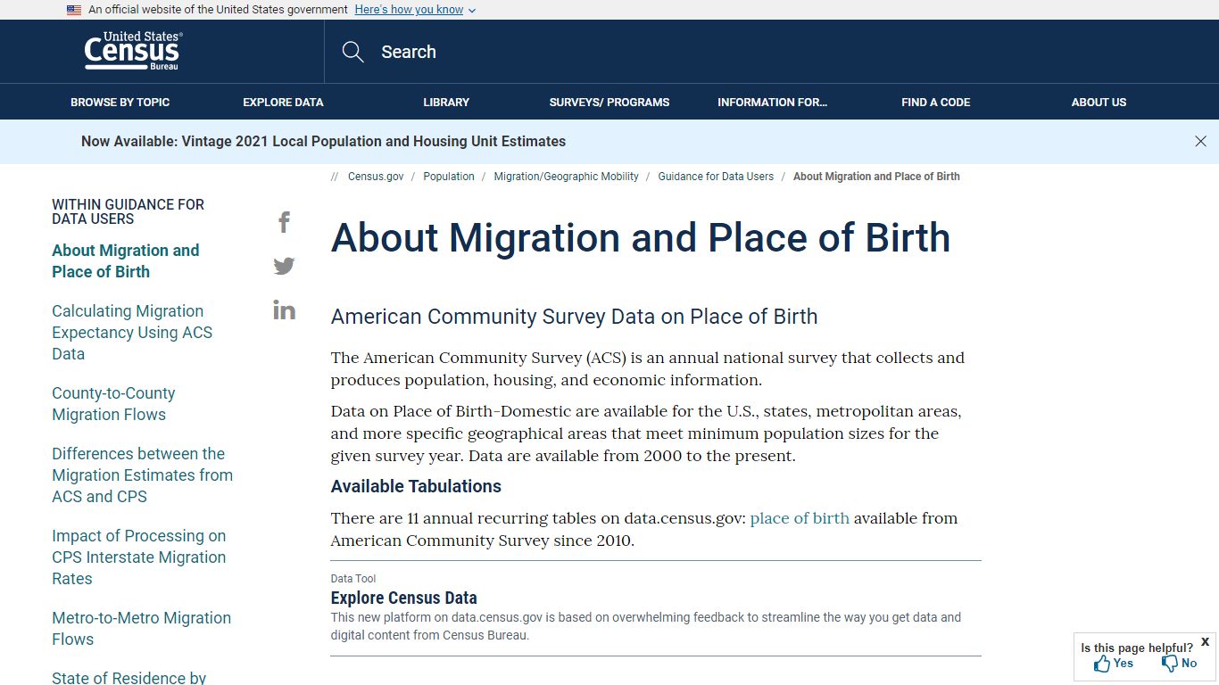1219x685 pixels.
Task: Click "American Community Survey Data on Place of Birth" heading
Action: click(575, 317)
